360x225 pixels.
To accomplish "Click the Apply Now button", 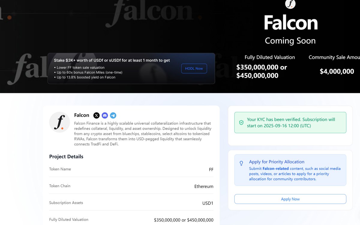I will click(290, 199).
